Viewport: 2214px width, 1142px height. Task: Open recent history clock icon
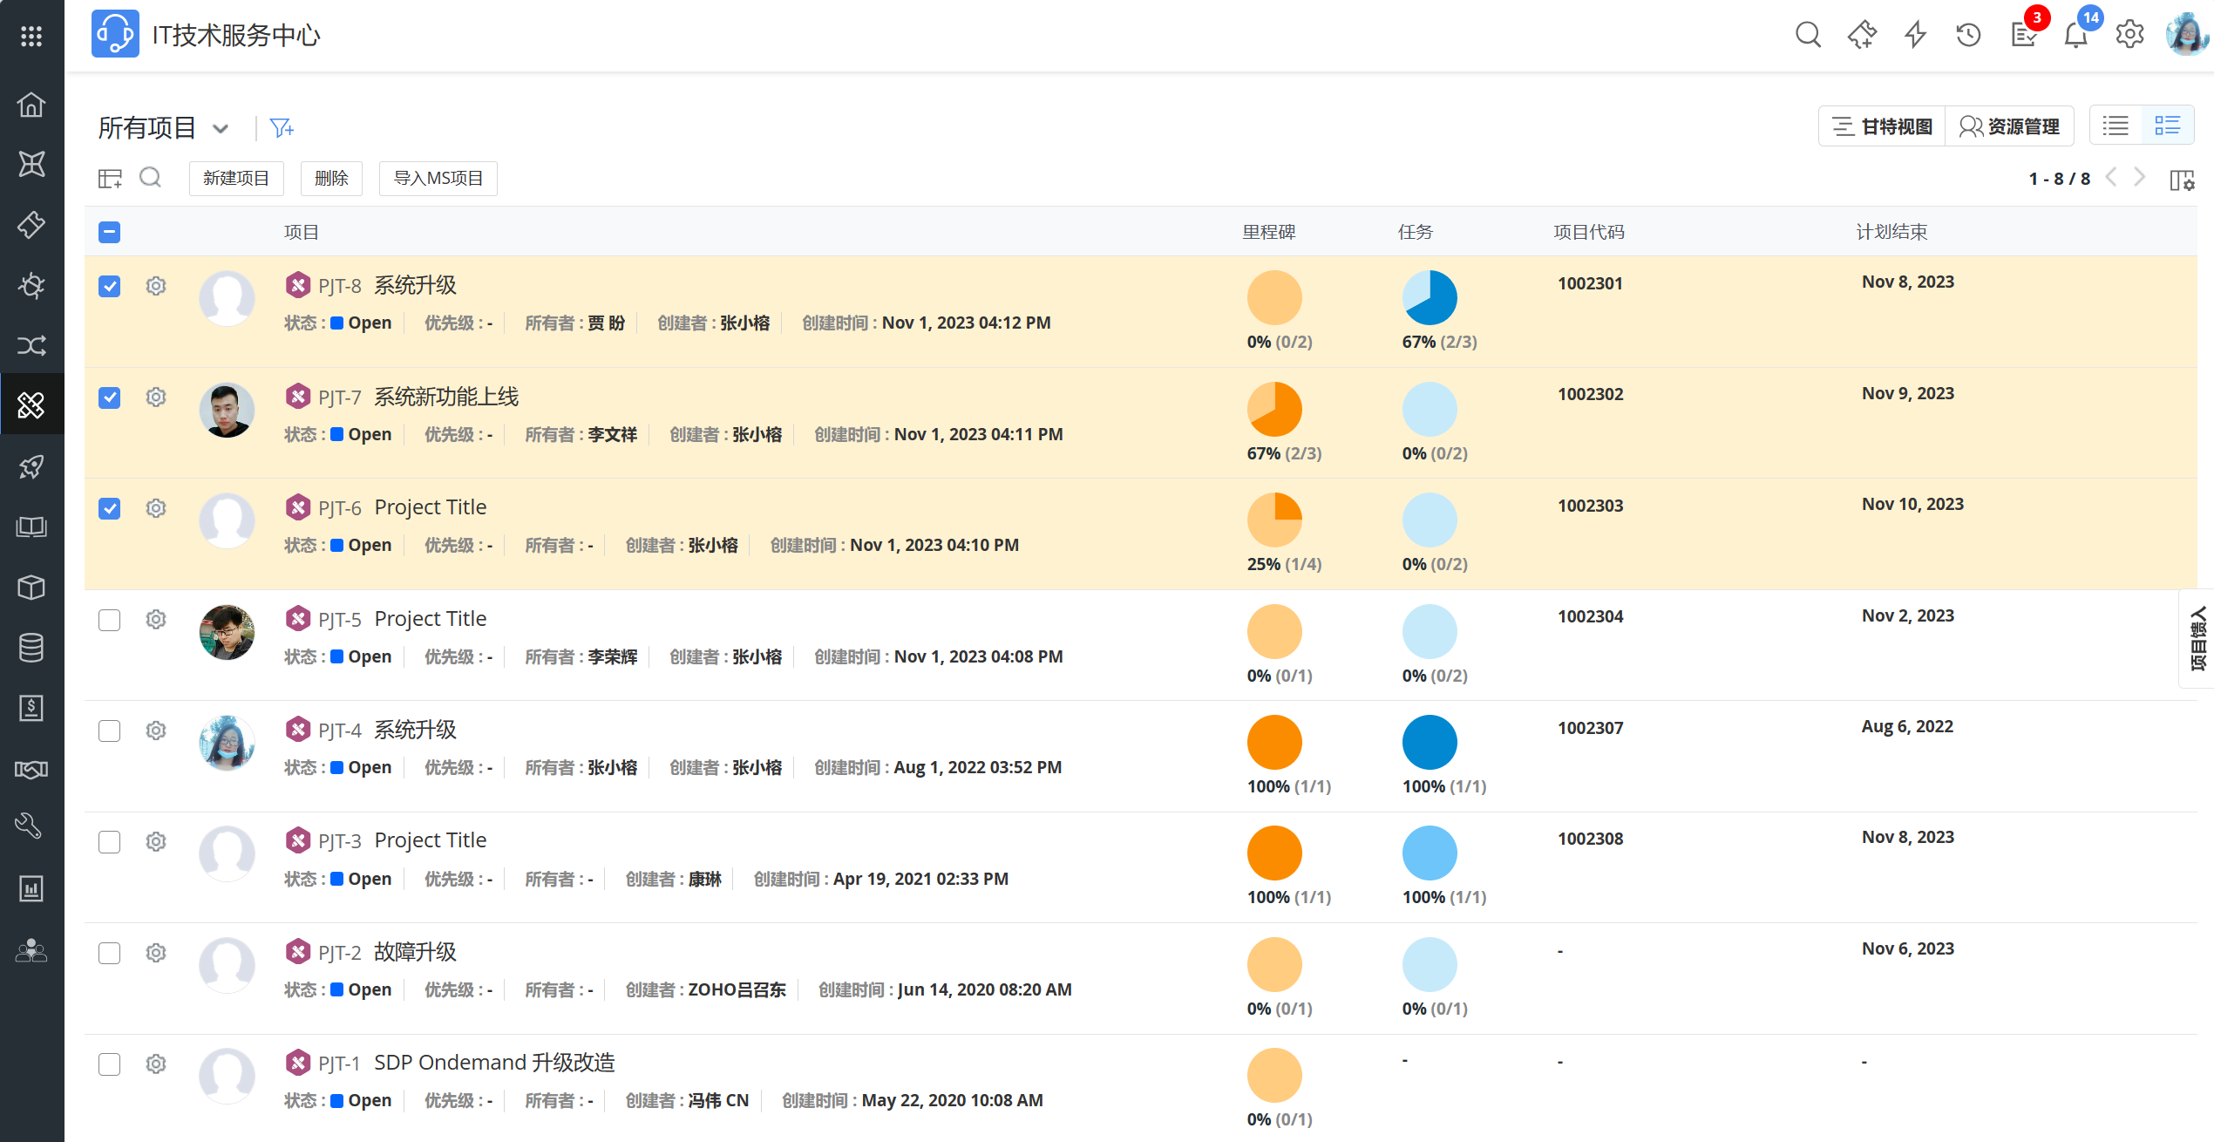(x=1968, y=35)
